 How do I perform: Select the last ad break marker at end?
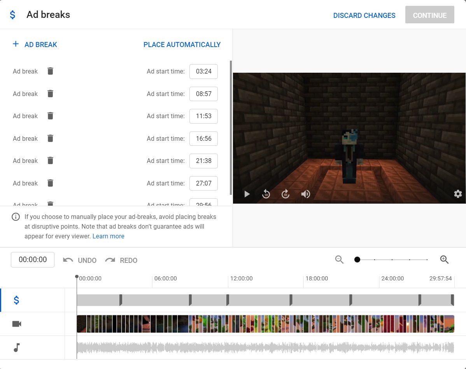(x=452, y=300)
